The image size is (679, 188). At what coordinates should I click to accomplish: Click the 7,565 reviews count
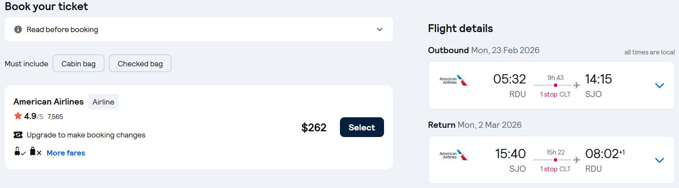(55, 117)
